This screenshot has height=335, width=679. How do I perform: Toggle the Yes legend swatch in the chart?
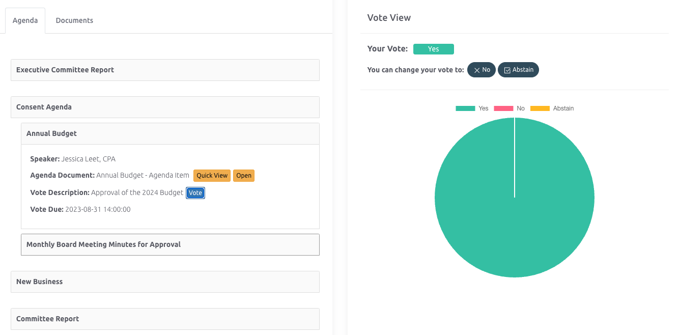click(465, 108)
